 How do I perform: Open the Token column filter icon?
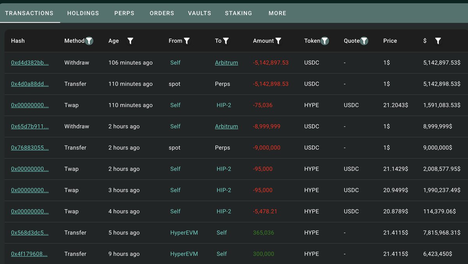point(324,41)
